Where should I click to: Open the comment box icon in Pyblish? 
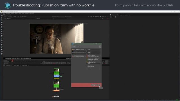click(100, 47)
